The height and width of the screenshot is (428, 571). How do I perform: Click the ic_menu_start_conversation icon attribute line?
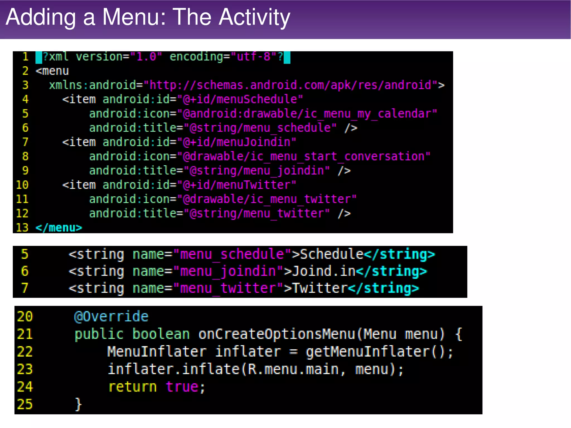click(260, 156)
